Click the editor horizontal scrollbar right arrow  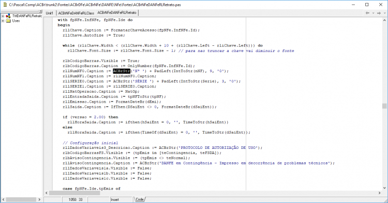pos(379,193)
